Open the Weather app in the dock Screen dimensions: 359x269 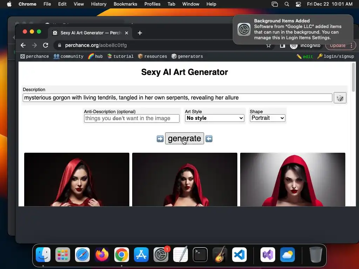(x=287, y=255)
